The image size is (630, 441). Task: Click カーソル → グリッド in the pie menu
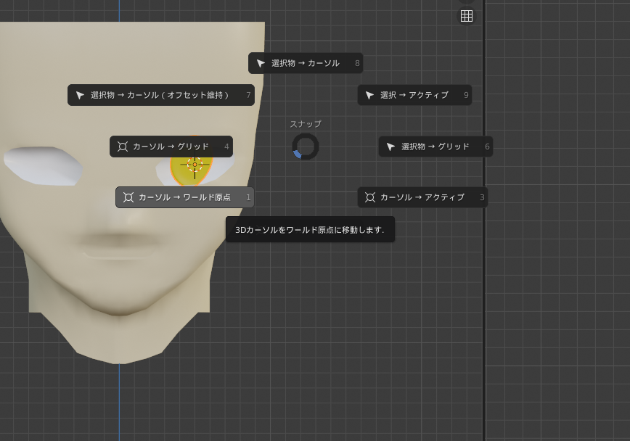172,147
